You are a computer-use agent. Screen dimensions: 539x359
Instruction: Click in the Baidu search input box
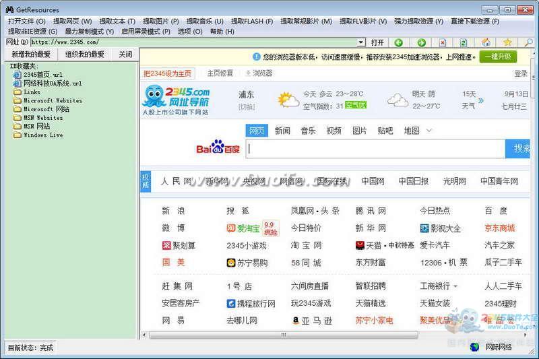coord(375,148)
